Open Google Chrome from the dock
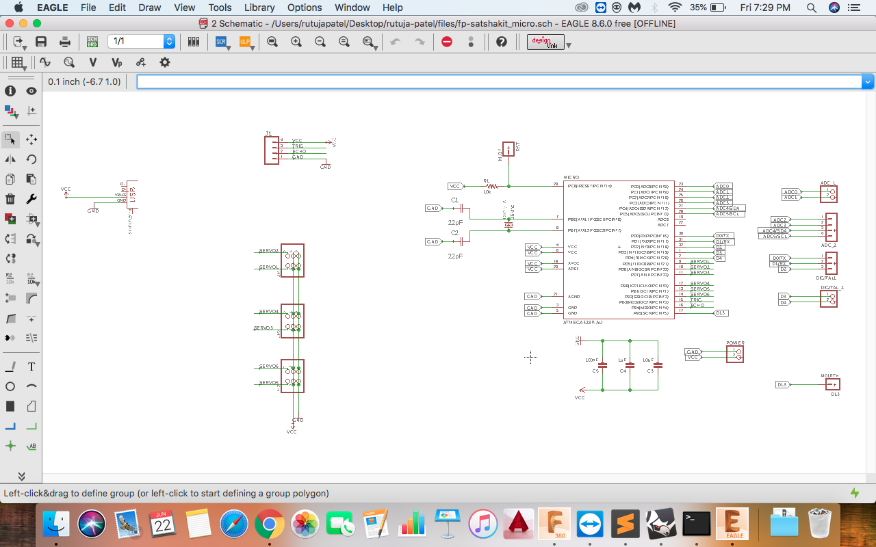This screenshot has height=547, width=876. point(270,525)
